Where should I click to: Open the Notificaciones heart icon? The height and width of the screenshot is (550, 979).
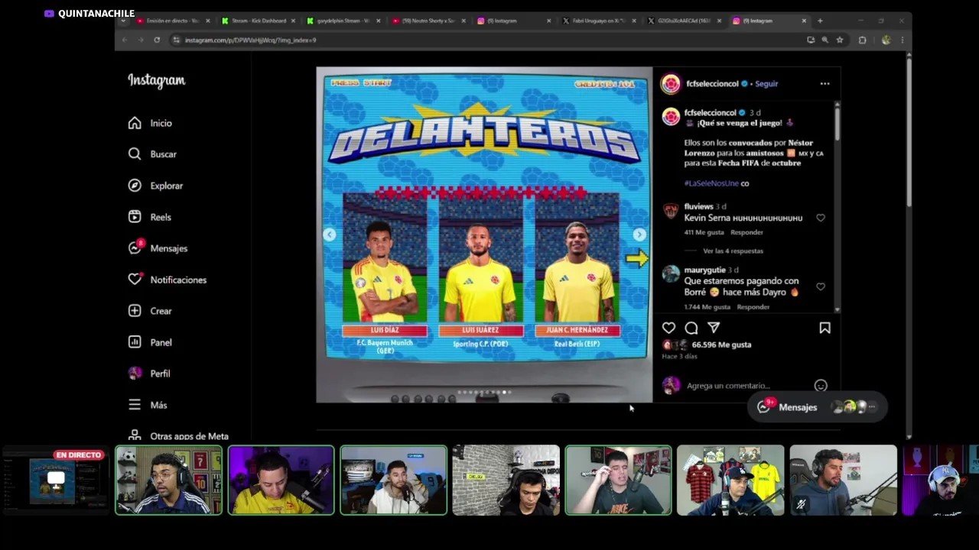pos(135,280)
